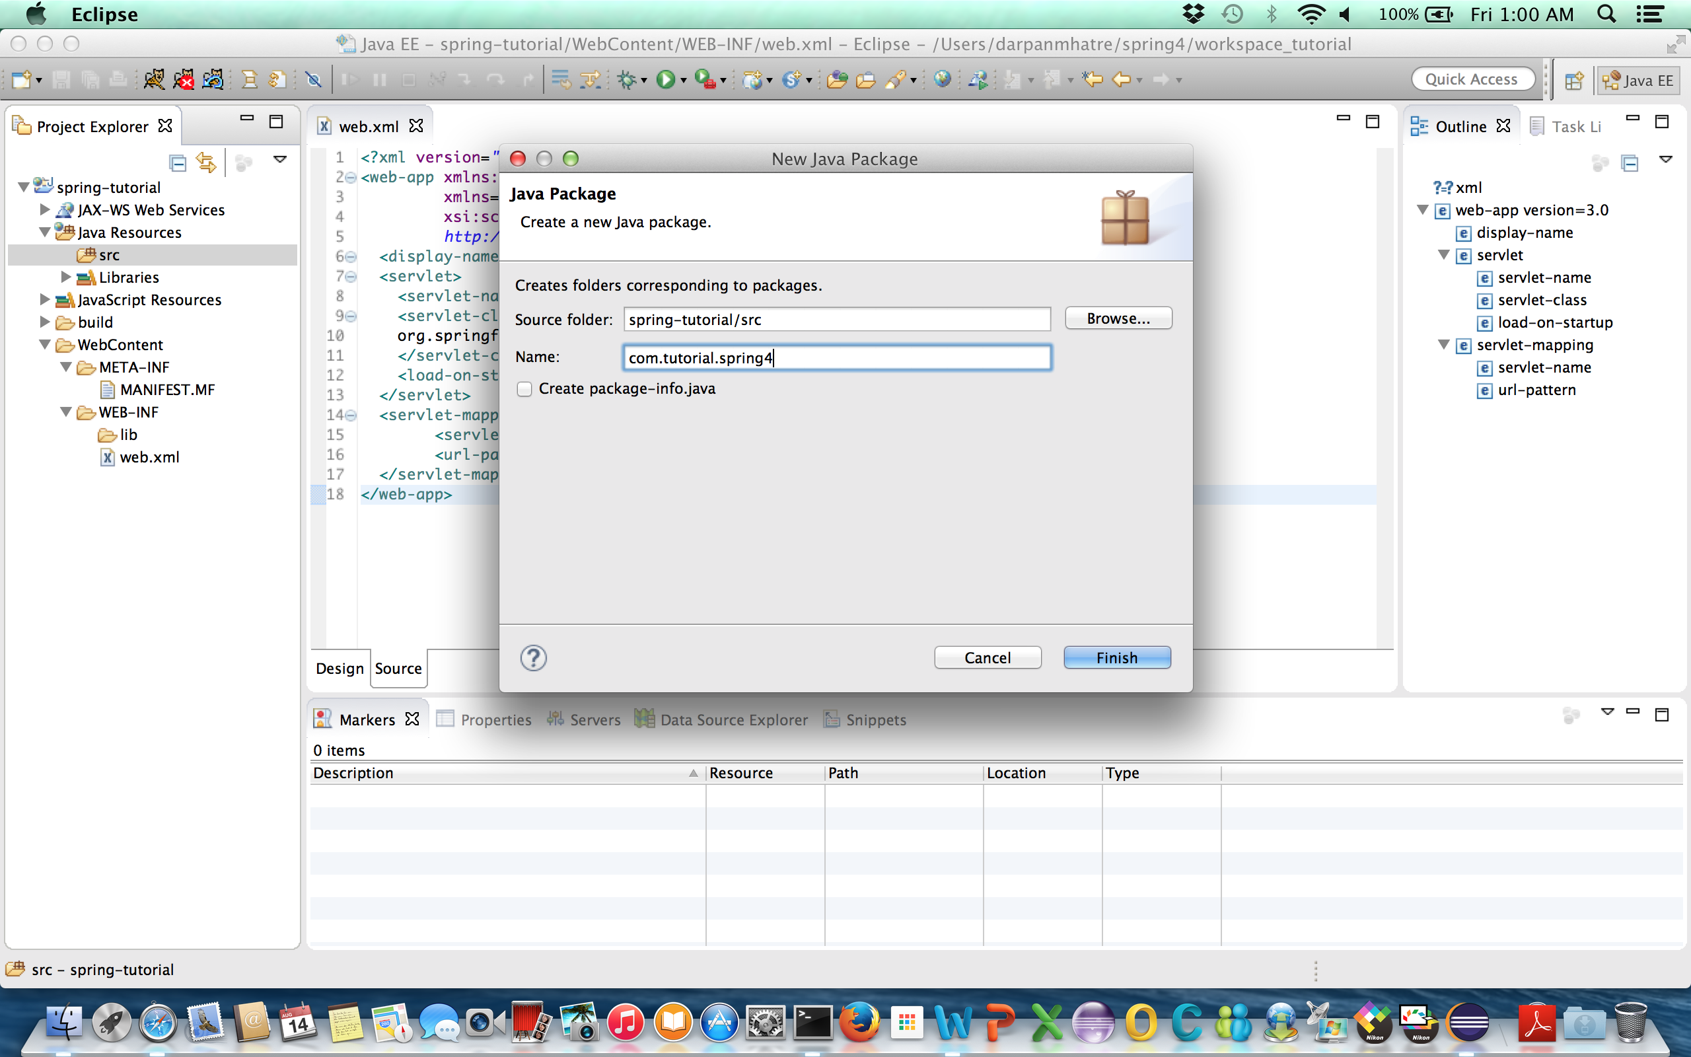This screenshot has height=1057, width=1691.
Task: Click the Open Type toolbar icon
Action: coord(836,80)
